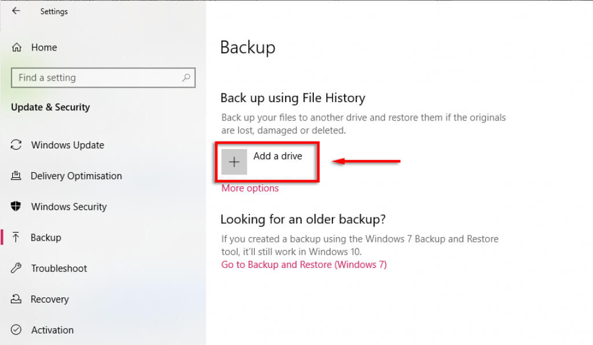Open the Windows Update section
The image size is (593, 345).
(x=67, y=145)
